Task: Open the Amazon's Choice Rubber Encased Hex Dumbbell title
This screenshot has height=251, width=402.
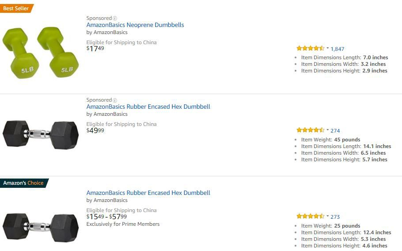Action: click(148, 193)
